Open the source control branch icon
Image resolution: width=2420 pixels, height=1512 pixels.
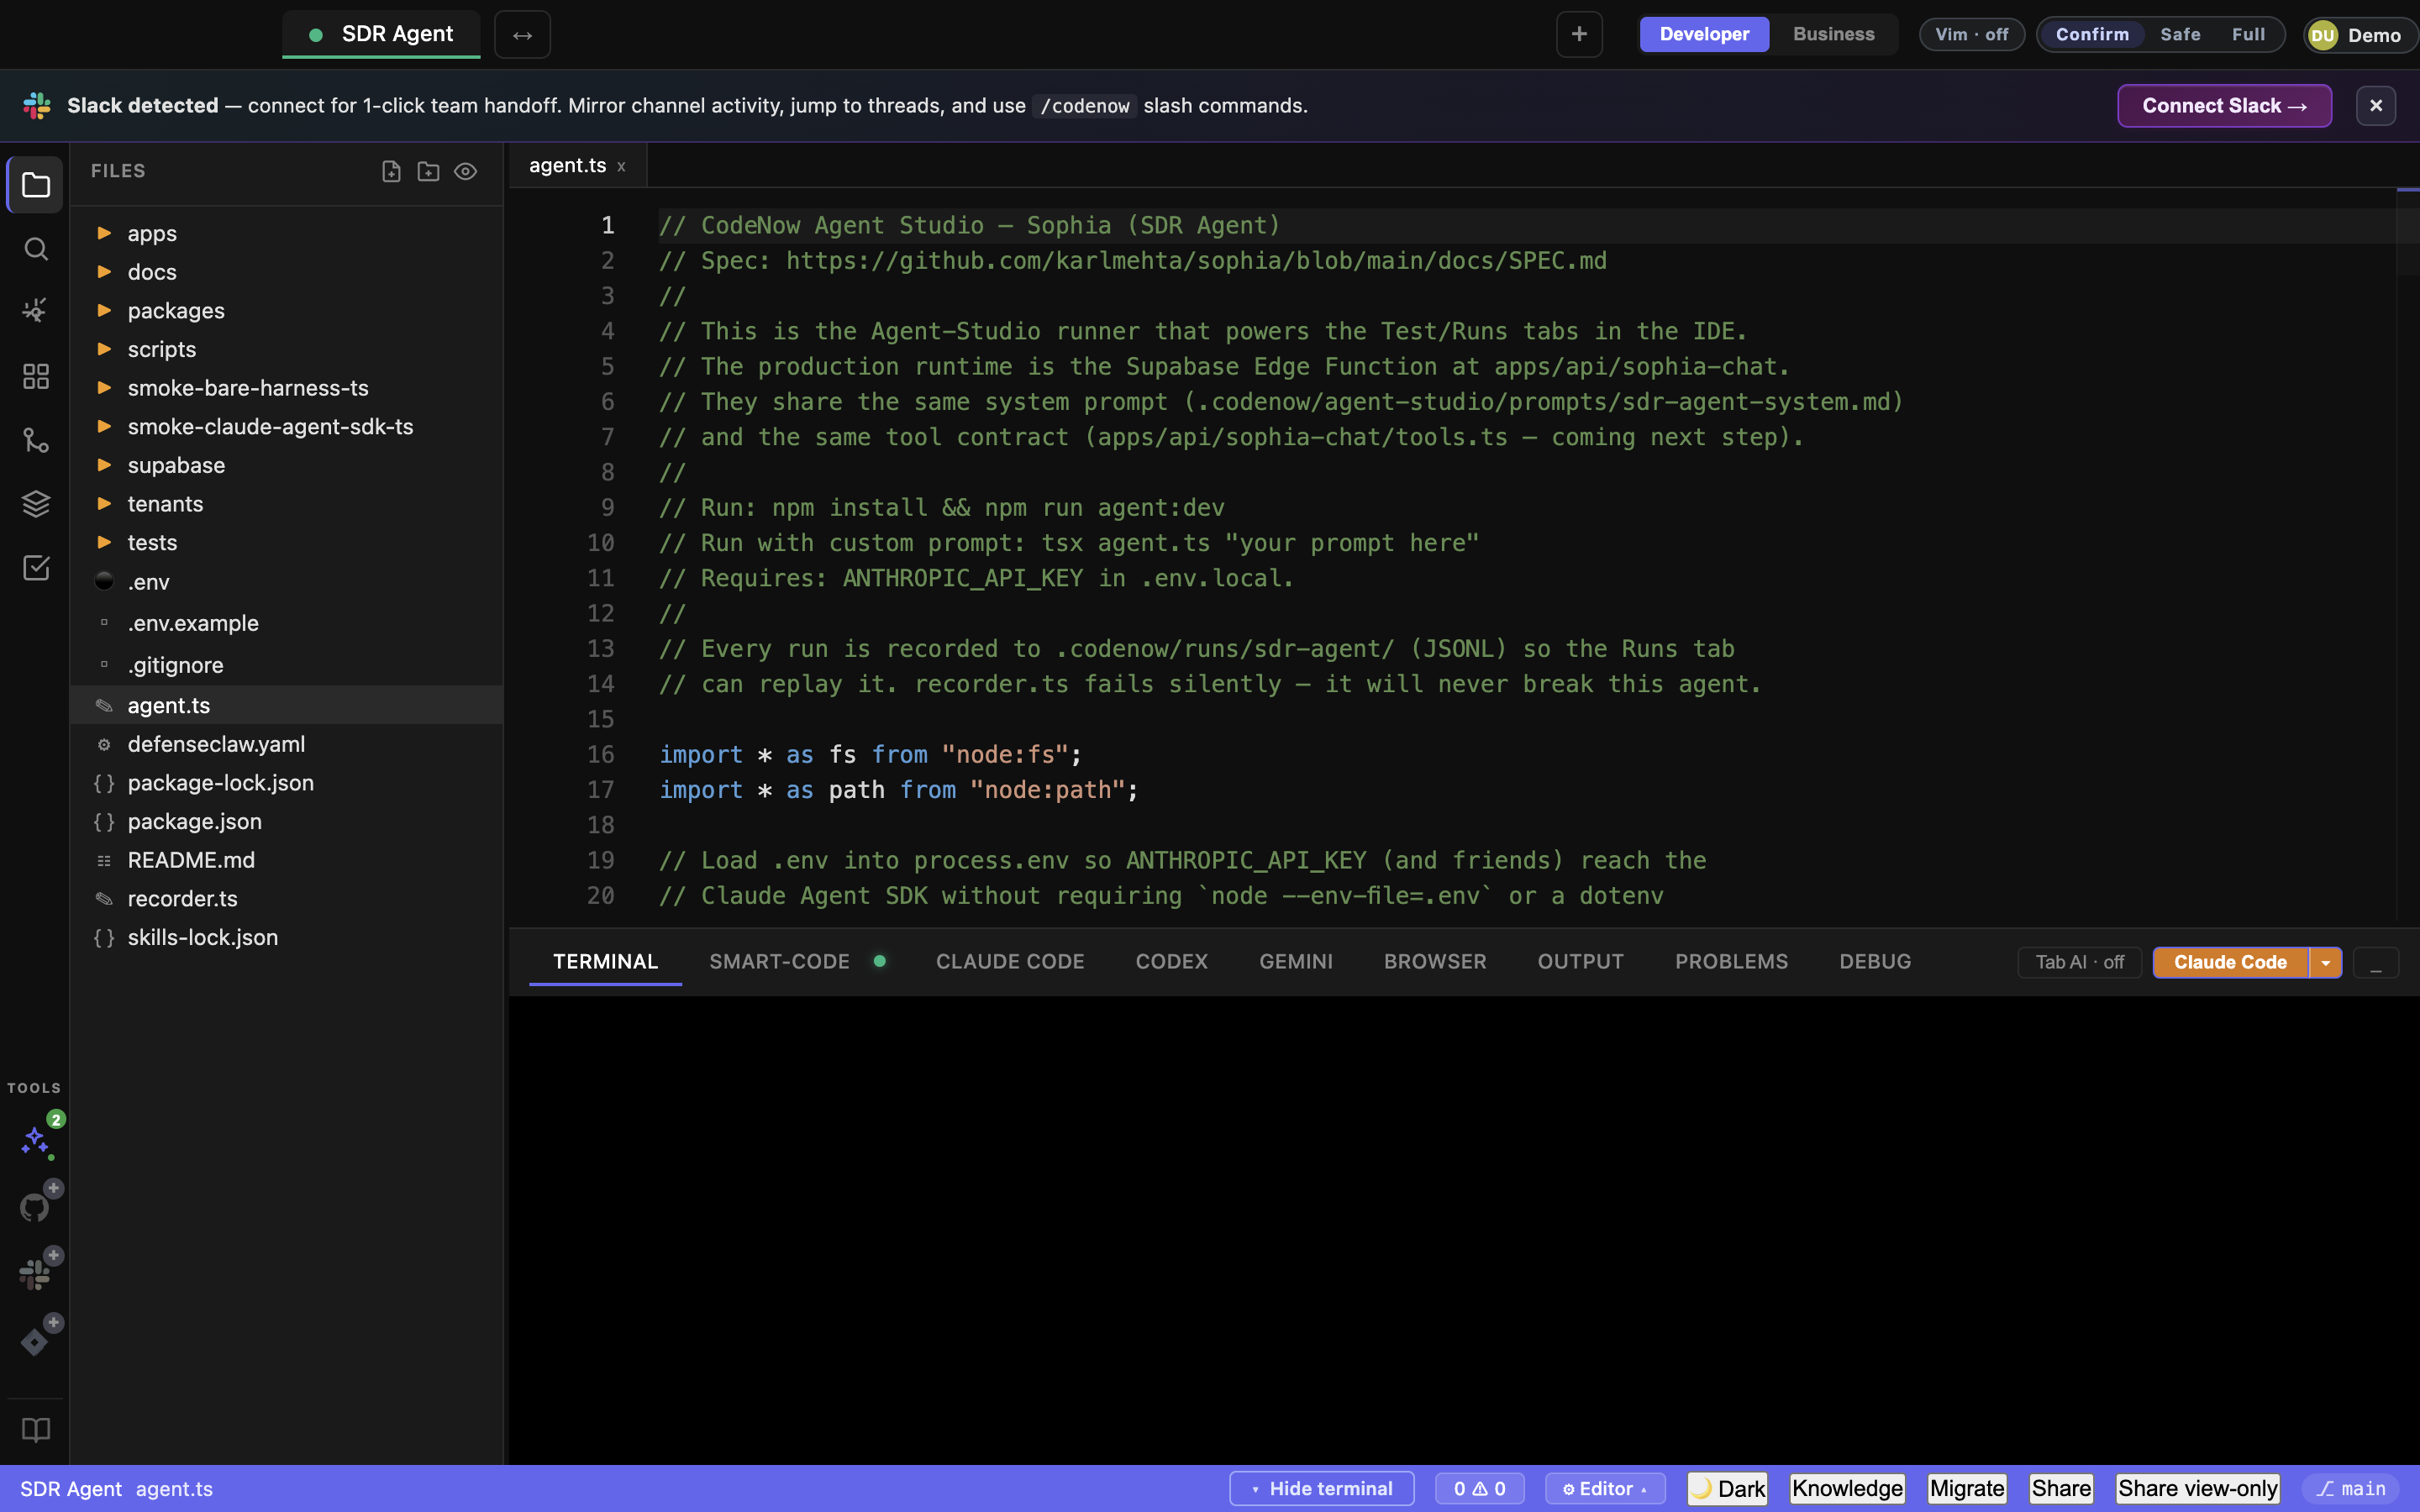click(x=36, y=440)
